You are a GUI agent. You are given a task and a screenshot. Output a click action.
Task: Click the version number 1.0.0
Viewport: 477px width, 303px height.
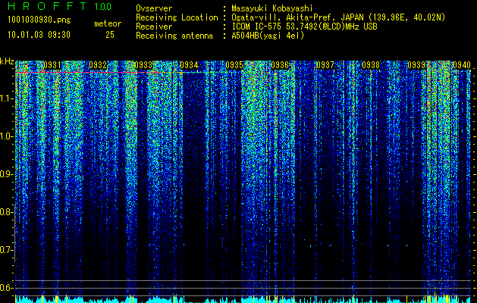[102, 7]
